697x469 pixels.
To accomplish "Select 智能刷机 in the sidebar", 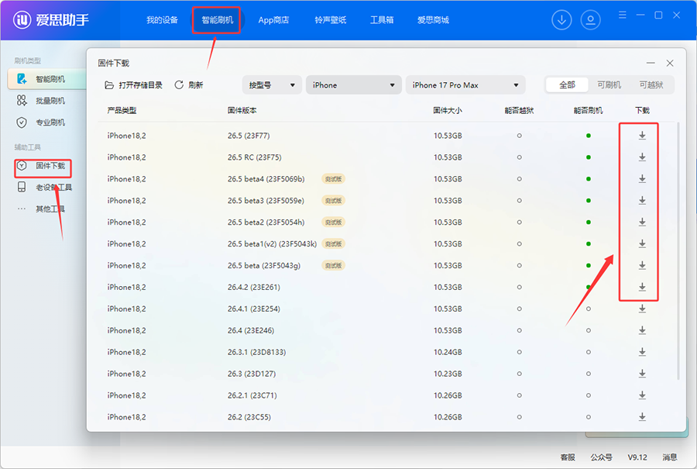I will click(46, 79).
